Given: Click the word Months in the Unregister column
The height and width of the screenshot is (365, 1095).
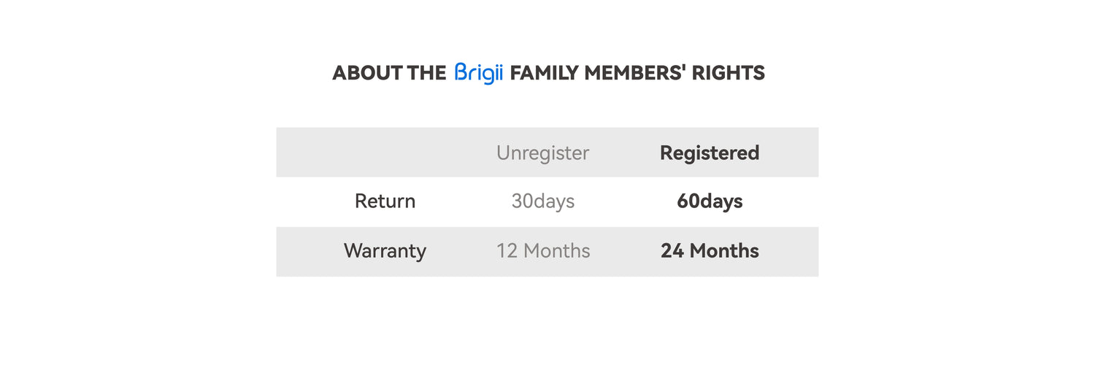Looking at the screenshot, I should (x=557, y=251).
